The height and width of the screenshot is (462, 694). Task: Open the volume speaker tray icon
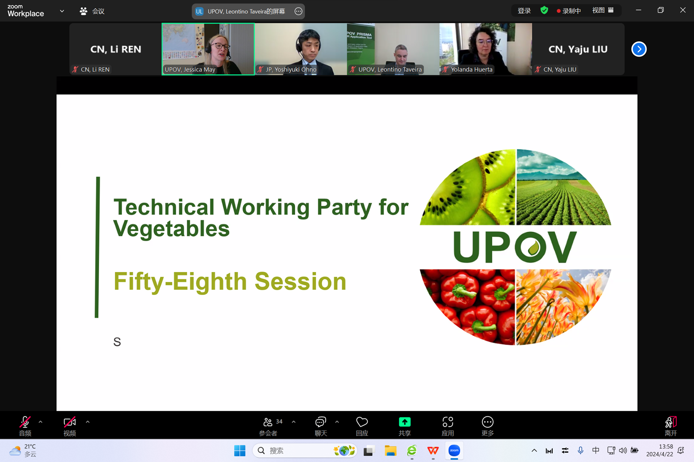click(623, 450)
